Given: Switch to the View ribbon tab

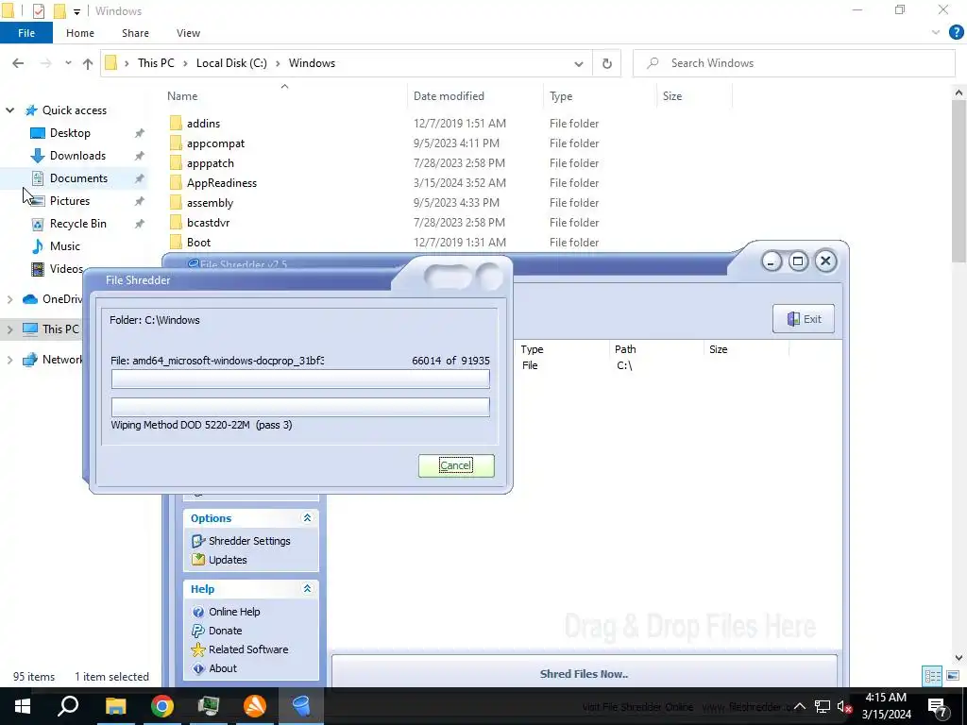Looking at the screenshot, I should (x=188, y=33).
